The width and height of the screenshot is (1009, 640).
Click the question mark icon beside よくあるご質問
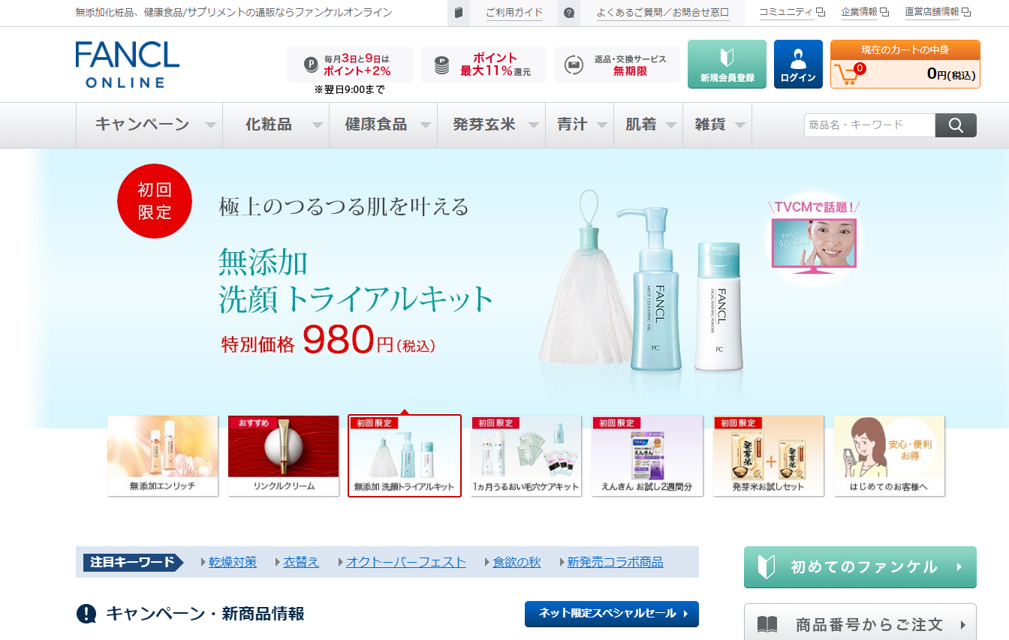(x=569, y=13)
